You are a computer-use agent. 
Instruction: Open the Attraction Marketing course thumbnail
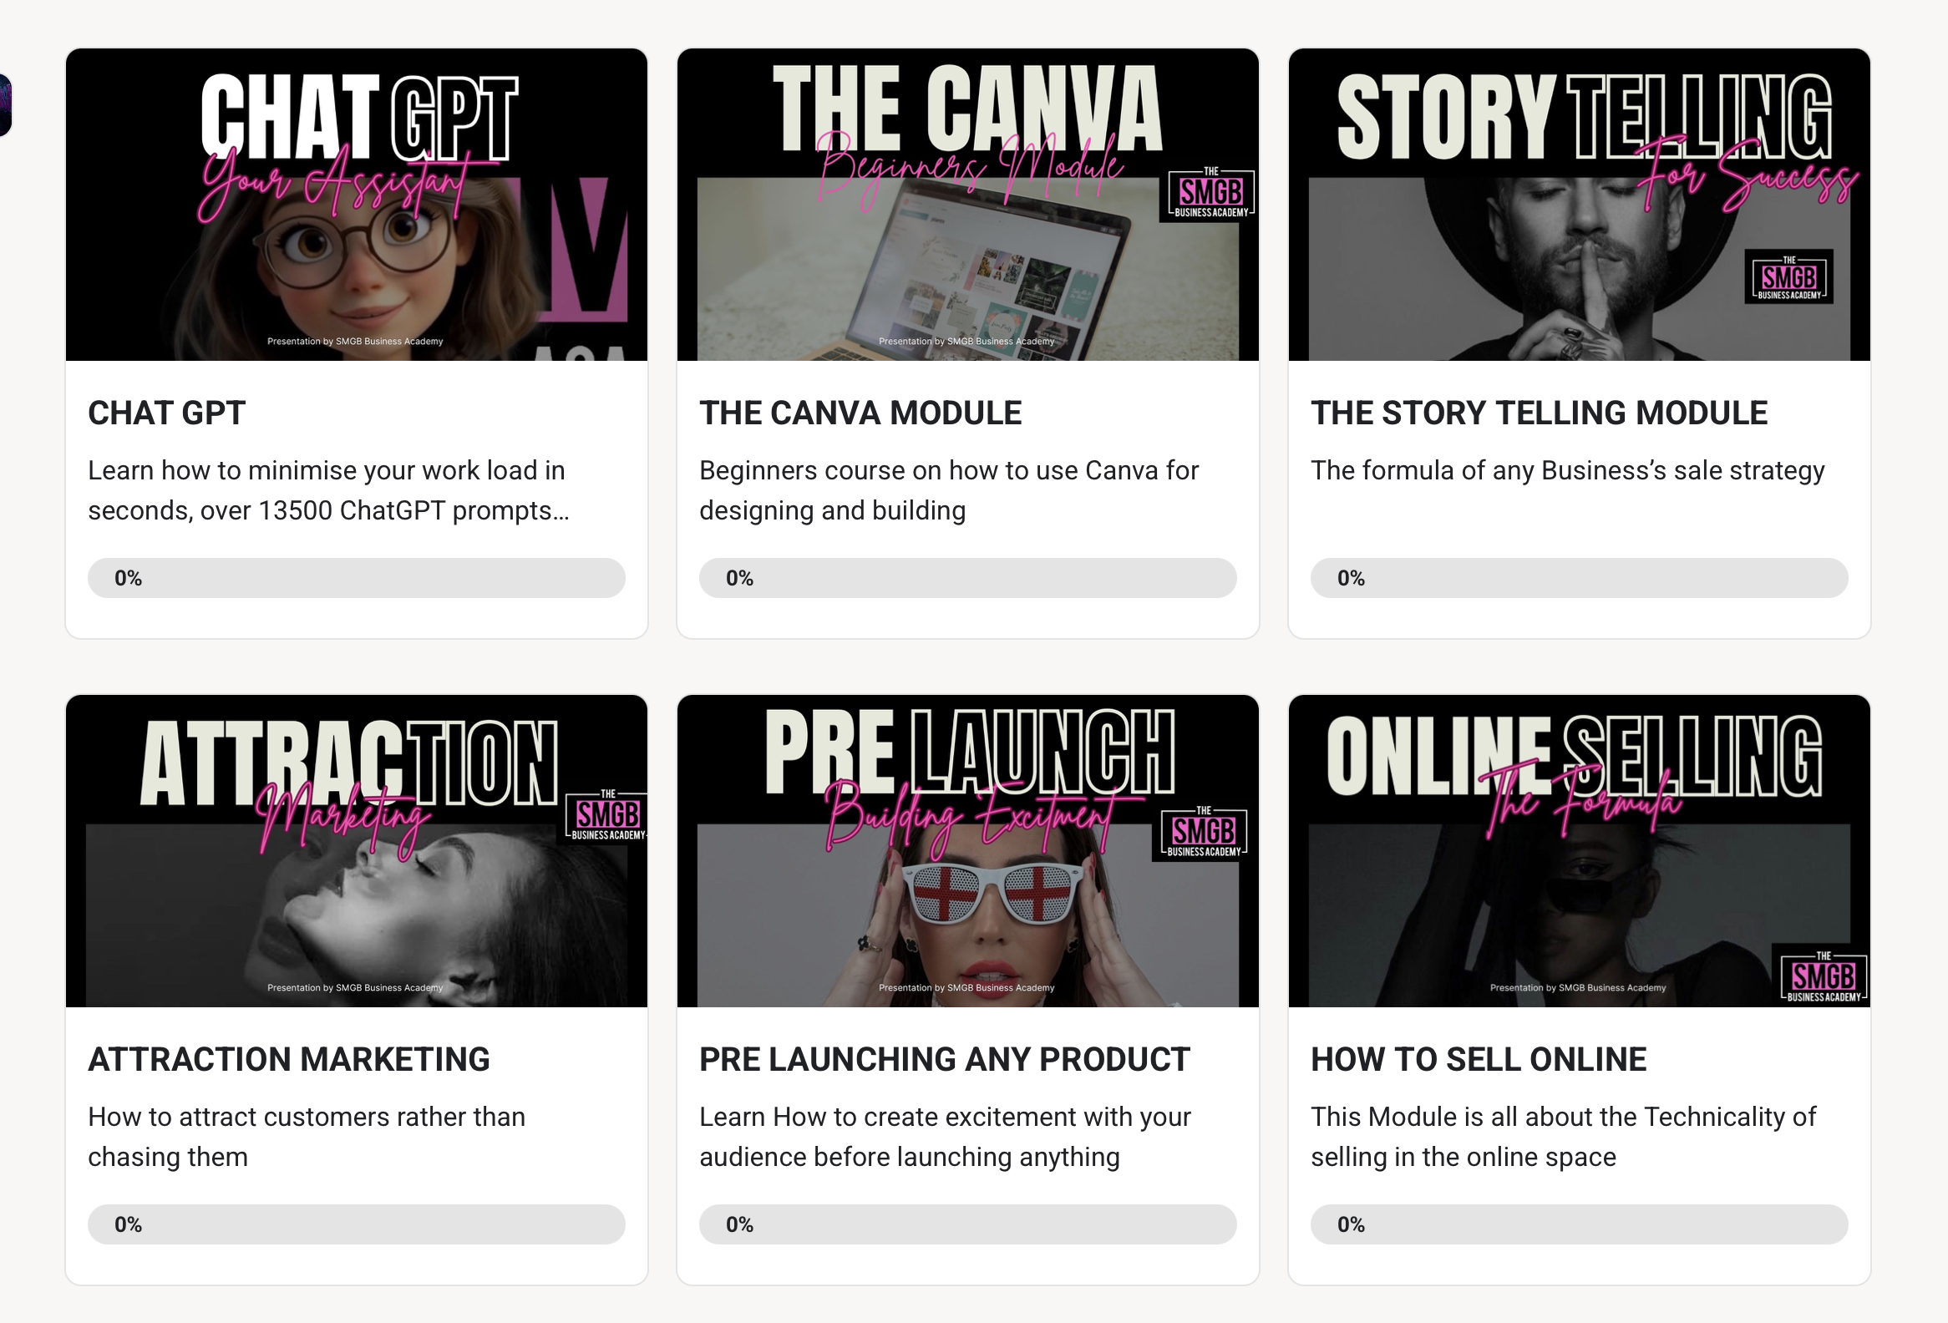pyautogui.click(x=356, y=850)
